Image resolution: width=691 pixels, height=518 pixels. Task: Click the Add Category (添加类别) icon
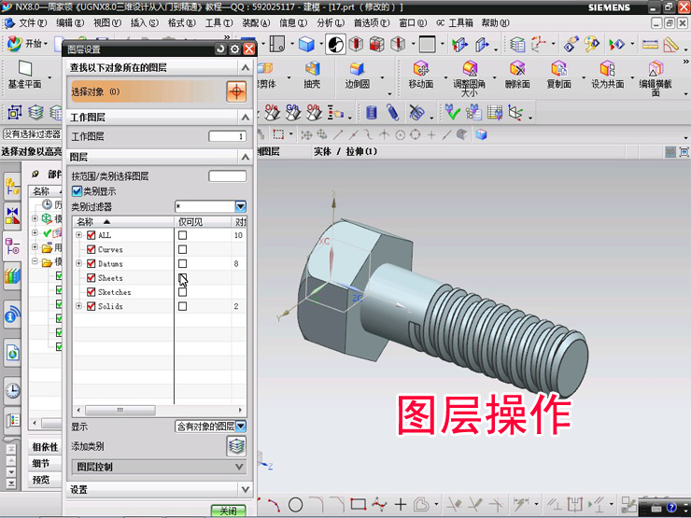(237, 446)
